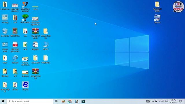The width and height of the screenshot is (185, 104).
Task: Open the ID Card folder
Action: (x=15, y=86)
